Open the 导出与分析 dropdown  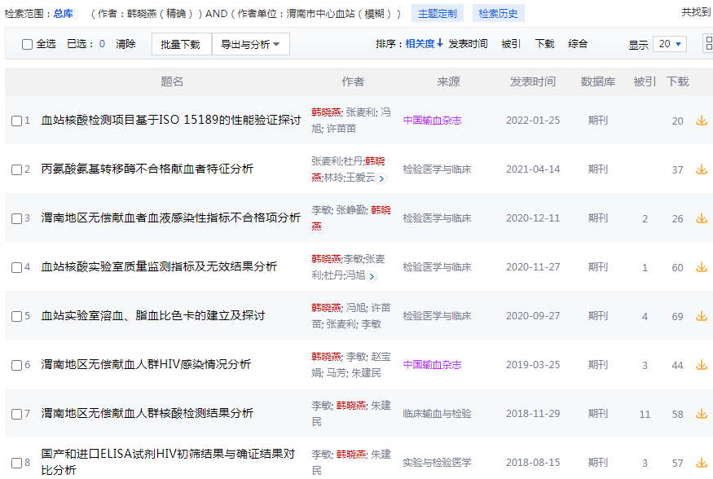pyautogui.click(x=250, y=44)
